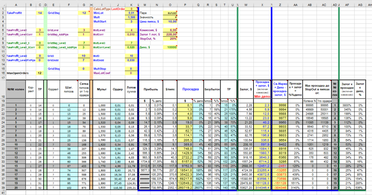Select the 228,00 collateral value cell
Viewport: 372px width, 195px height.
tap(170, 34)
